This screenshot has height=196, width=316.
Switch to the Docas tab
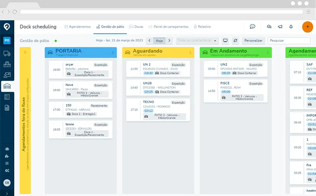point(136,27)
